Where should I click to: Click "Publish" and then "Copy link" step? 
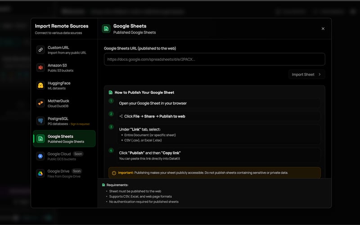(x=150, y=153)
